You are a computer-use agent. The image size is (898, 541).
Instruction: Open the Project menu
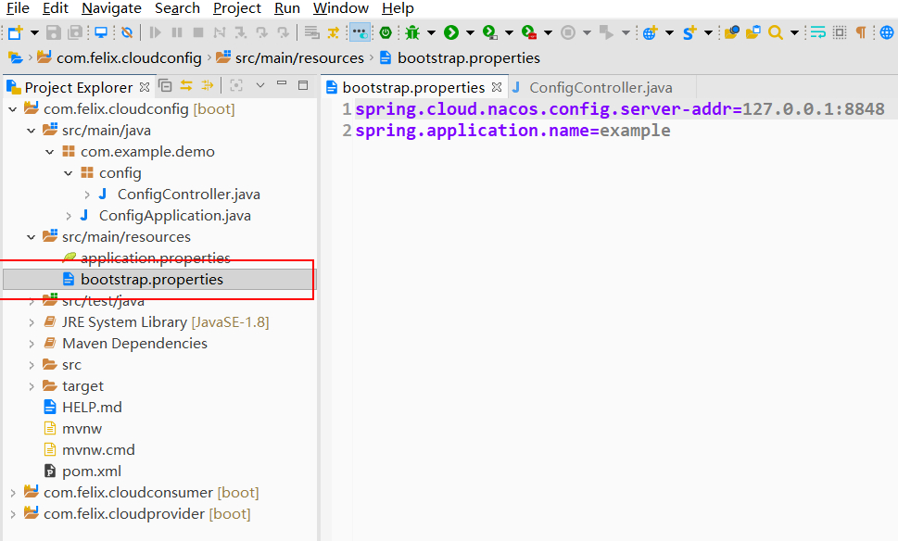tap(237, 8)
